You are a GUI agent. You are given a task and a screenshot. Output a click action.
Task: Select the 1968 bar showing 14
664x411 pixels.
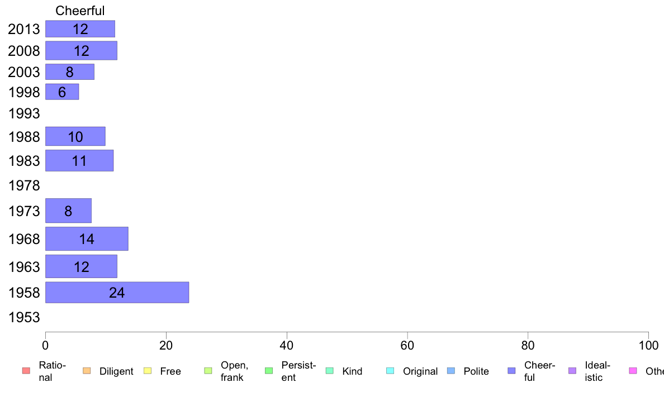[87, 239]
